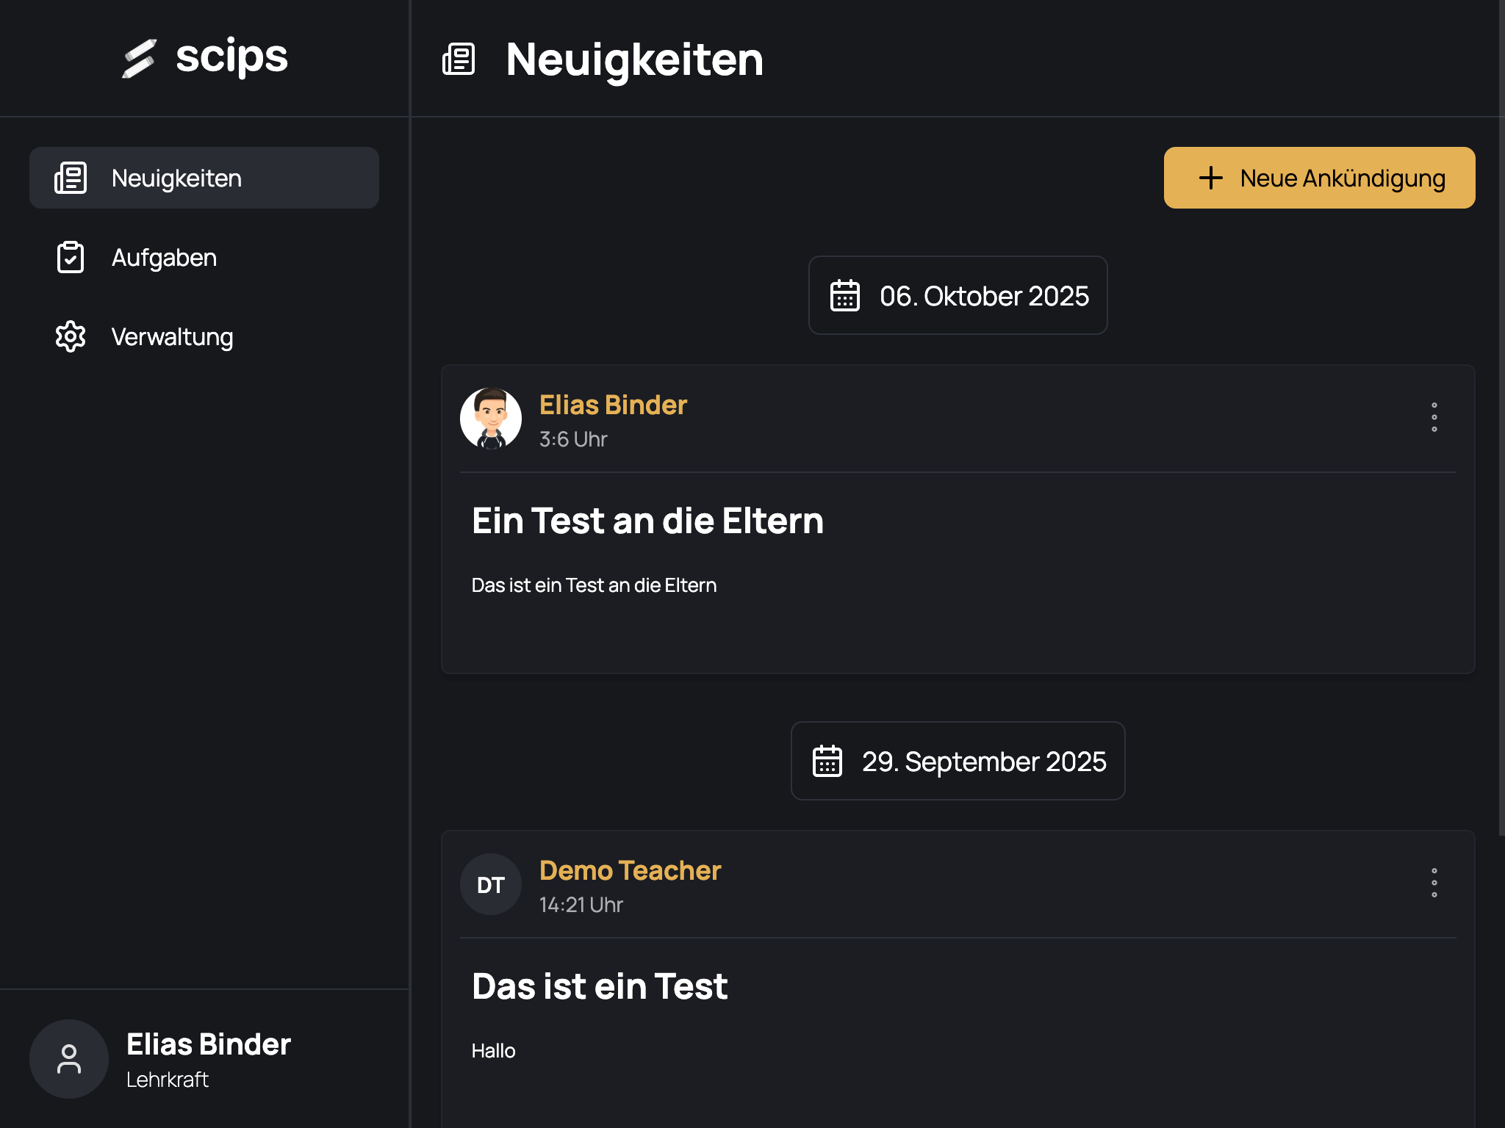Click the Aufgaben clipboard icon in the sidebar
Image resolution: width=1505 pixels, height=1128 pixels.
click(71, 257)
